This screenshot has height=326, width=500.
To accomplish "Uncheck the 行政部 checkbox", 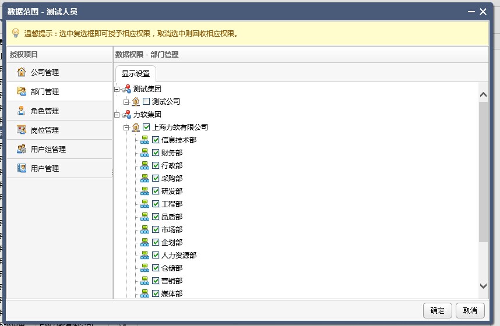I will 156,165.
